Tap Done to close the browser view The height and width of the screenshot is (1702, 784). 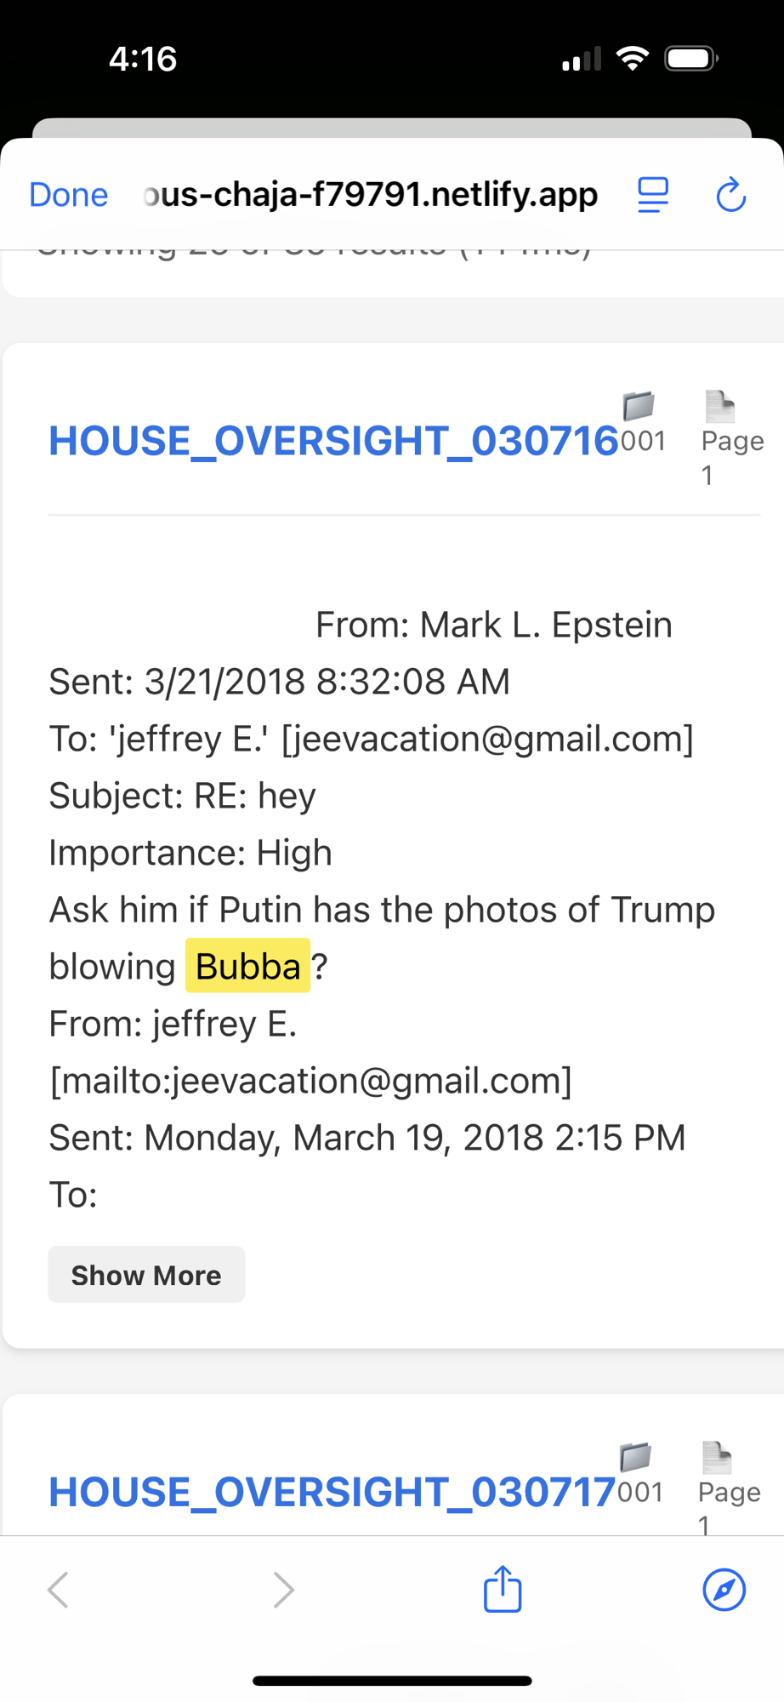[69, 195]
